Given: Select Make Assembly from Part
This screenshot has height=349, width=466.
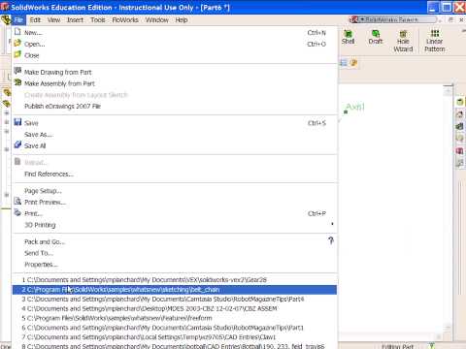Looking at the screenshot, I should [x=175, y=83].
